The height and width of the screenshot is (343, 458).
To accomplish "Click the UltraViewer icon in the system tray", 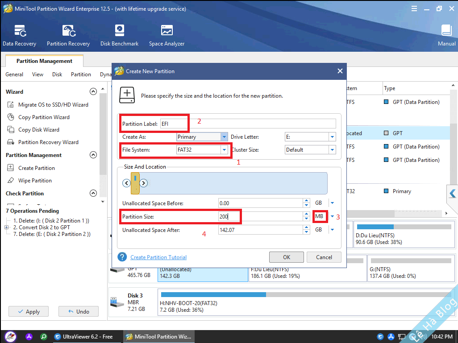I will [380, 337].
